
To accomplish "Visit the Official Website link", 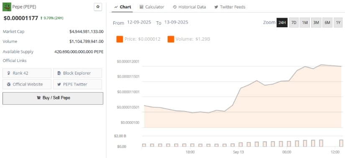I will tap(27, 84).
